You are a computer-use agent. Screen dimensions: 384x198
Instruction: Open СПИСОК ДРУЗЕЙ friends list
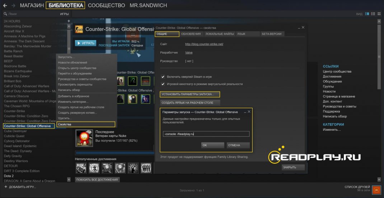(x=357, y=187)
